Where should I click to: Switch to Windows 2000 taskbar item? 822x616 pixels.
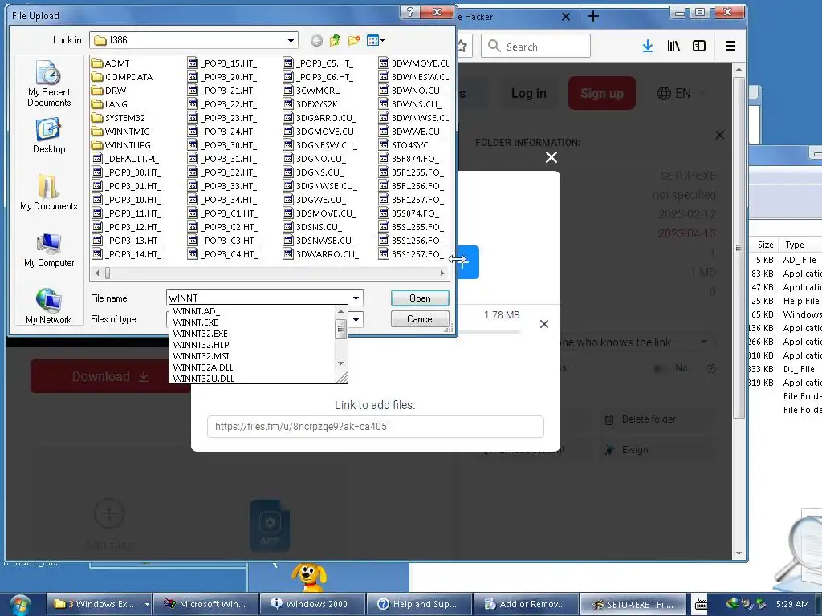tap(315, 604)
